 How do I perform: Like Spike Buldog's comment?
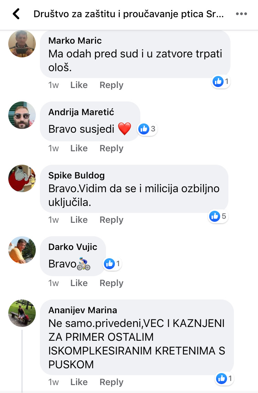point(79,220)
